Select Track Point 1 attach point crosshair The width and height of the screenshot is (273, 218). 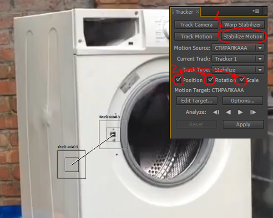[x=113, y=134]
